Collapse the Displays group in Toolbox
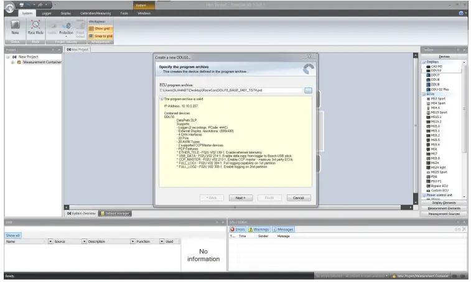471x282 pixels. [x=424, y=61]
